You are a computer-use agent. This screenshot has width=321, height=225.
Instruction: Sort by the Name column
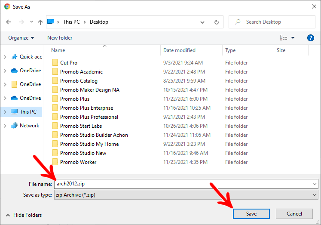coord(58,50)
